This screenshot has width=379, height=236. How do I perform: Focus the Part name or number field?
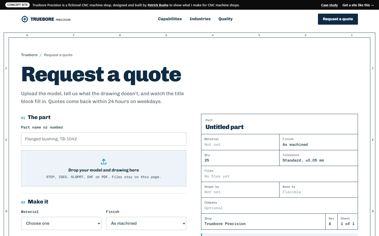point(104,139)
